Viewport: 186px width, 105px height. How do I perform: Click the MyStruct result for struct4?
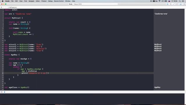click(158, 50)
